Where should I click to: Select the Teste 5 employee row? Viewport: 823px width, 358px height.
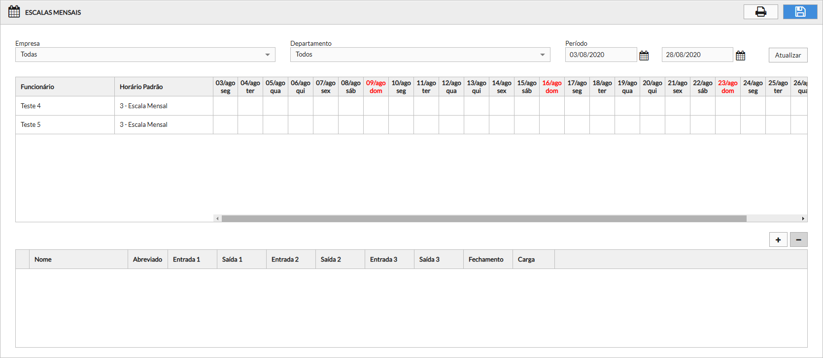click(65, 124)
